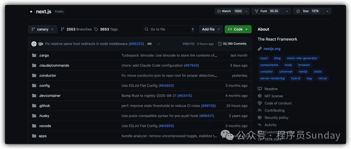Screen dimensions: 351x149
Task: Click the Next.js repository logo icon
Action: 31,11
